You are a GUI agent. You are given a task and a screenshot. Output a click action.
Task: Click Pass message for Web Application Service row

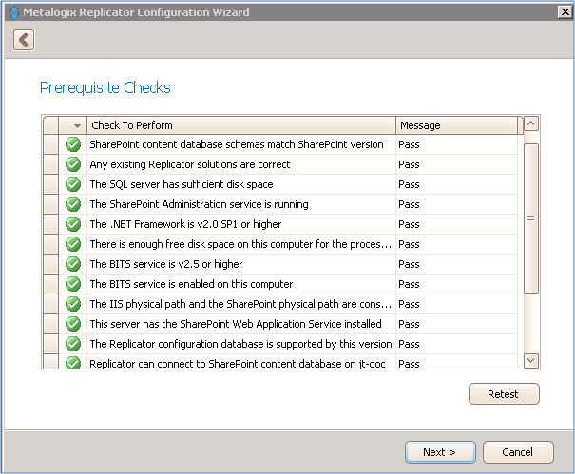(409, 324)
